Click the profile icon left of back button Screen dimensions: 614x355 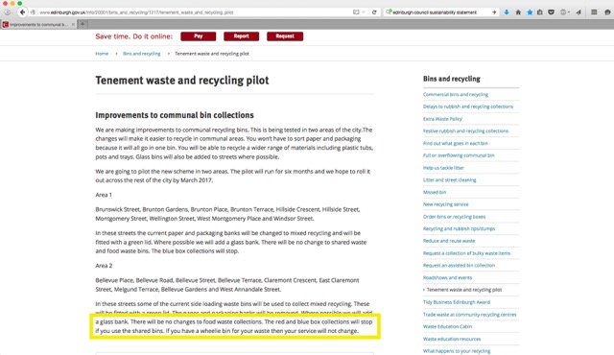(x=7, y=12)
